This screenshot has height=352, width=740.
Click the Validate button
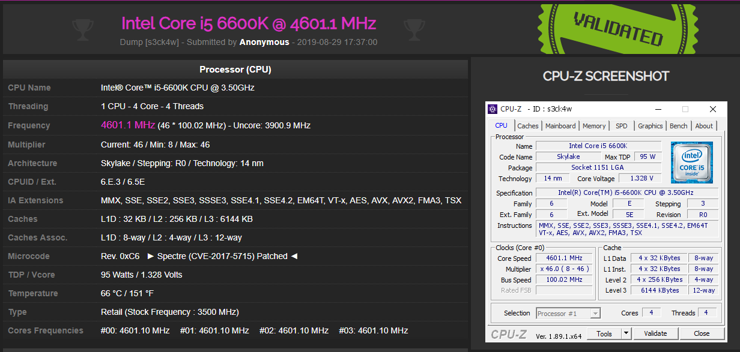coord(655,333)
